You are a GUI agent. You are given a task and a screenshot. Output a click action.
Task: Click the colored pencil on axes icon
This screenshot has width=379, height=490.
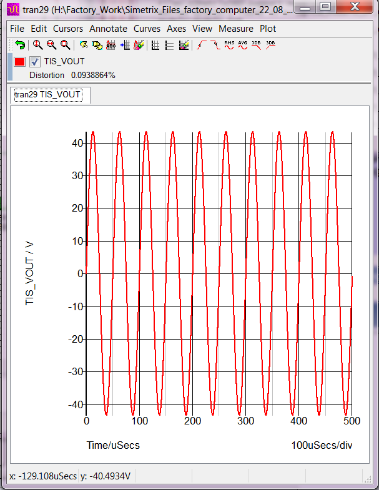point(184,46)
